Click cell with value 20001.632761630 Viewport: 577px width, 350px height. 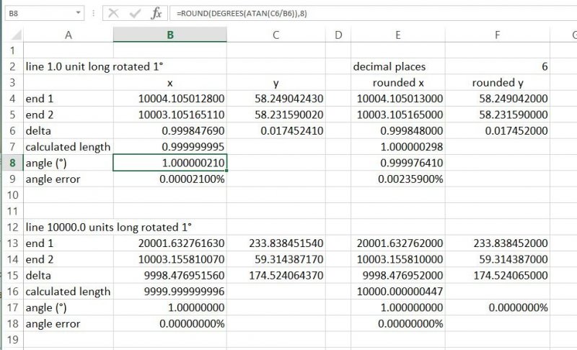[170, 243]
